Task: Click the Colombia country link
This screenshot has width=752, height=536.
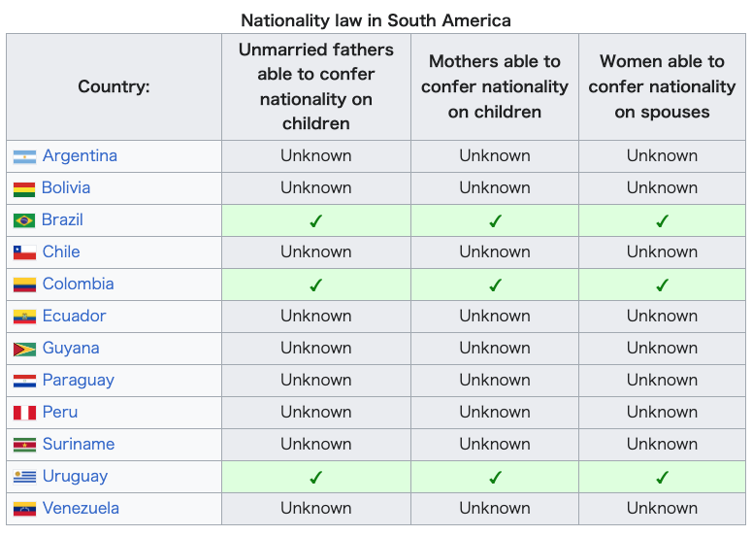Action: [x=79, y=285]
